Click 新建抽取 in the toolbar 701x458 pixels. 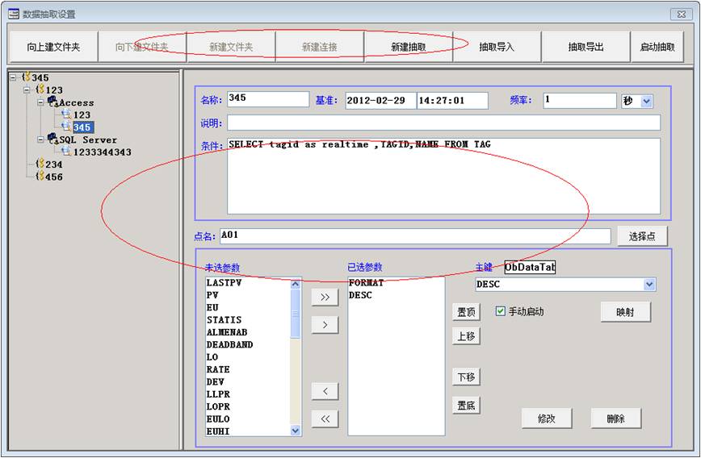[x=409, y=48]
